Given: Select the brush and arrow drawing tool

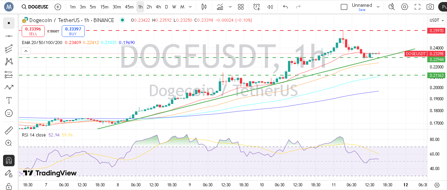Looking at the screenshot, I should tap(9, 87).
